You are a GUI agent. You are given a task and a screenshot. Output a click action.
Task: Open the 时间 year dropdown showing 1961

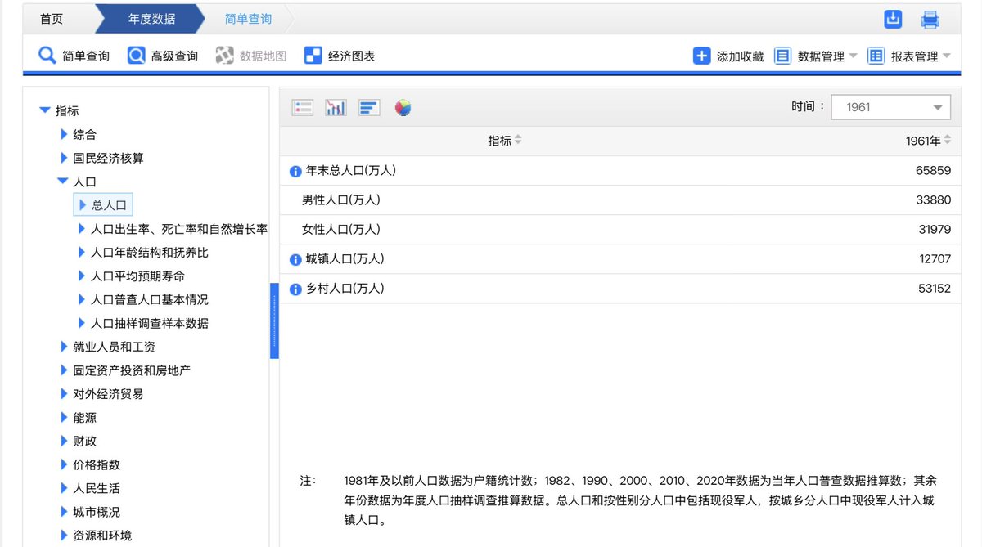click(890, 107)
